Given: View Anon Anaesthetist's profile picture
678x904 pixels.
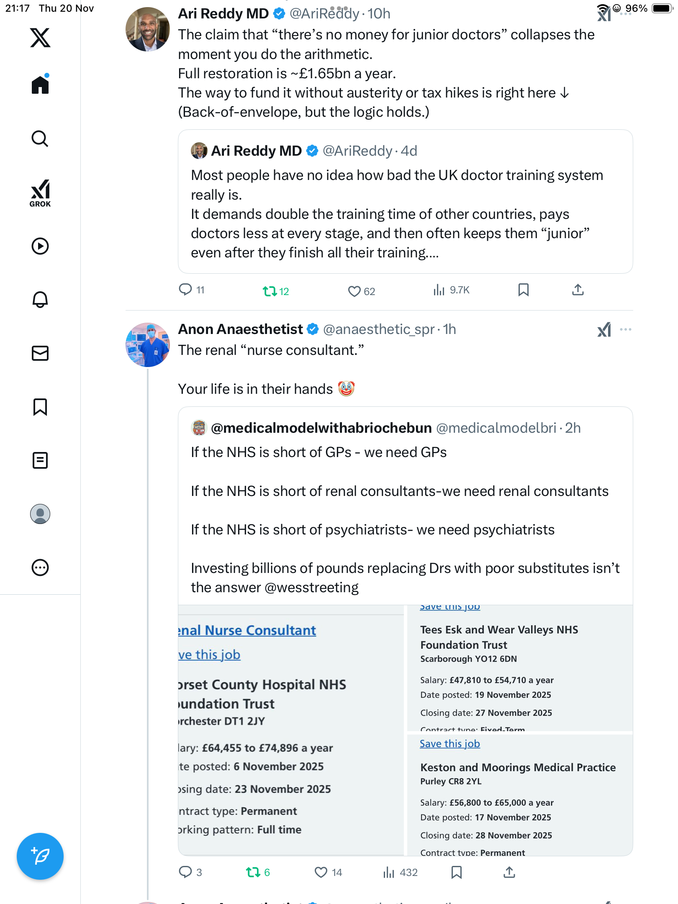Looking at the screenshot, I should (x=147, y=344).
